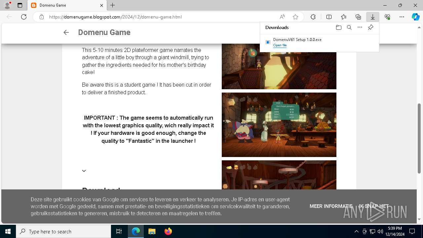Expand the chevron below the IMPORTANT note
The width and height of the screenshot is (423, 238).
pyautogui.click(x=84, y=171)
